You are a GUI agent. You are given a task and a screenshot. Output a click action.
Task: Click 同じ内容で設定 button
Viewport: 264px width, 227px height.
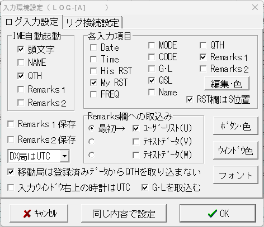click(x=124, y=213)
